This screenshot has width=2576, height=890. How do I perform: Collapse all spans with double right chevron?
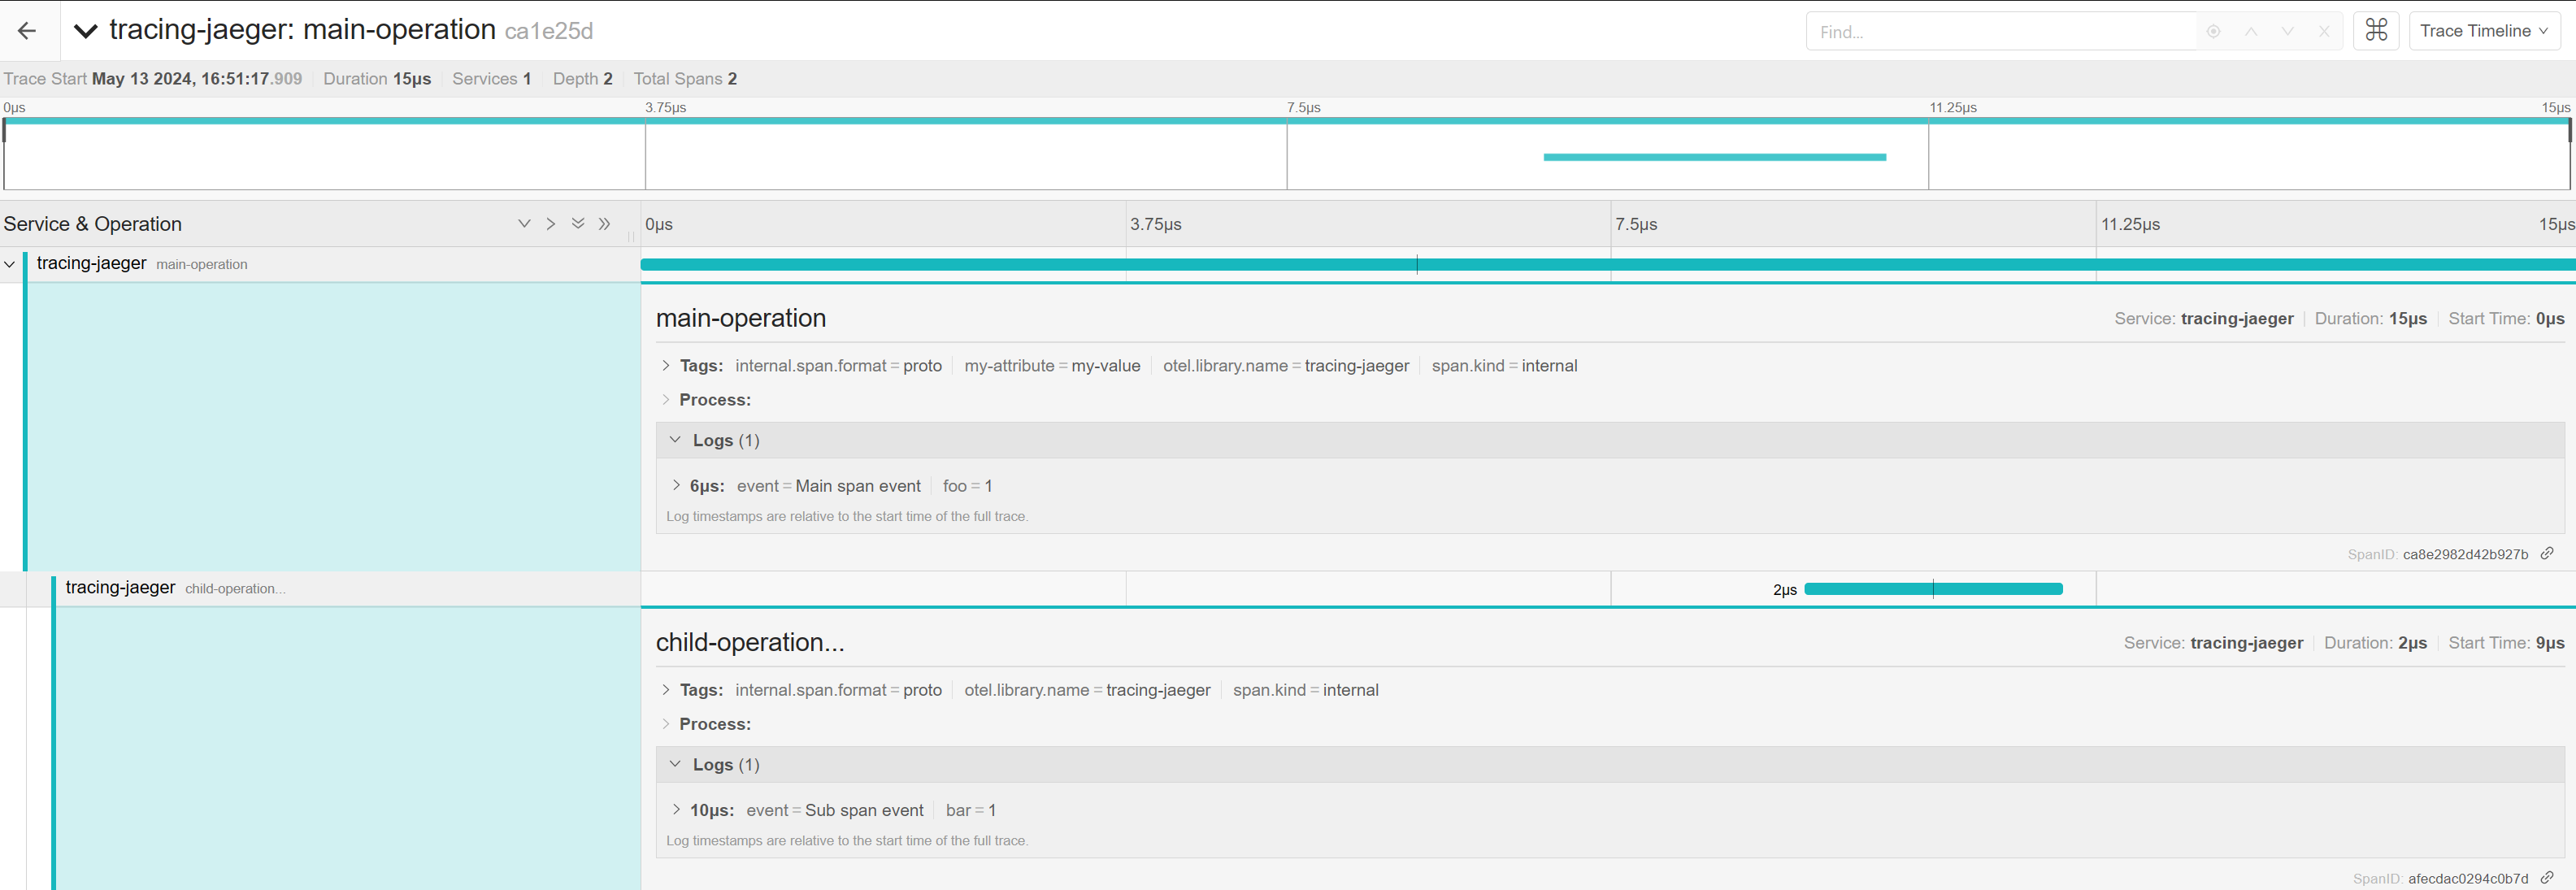pyautogui.click(x=605, y=224)
